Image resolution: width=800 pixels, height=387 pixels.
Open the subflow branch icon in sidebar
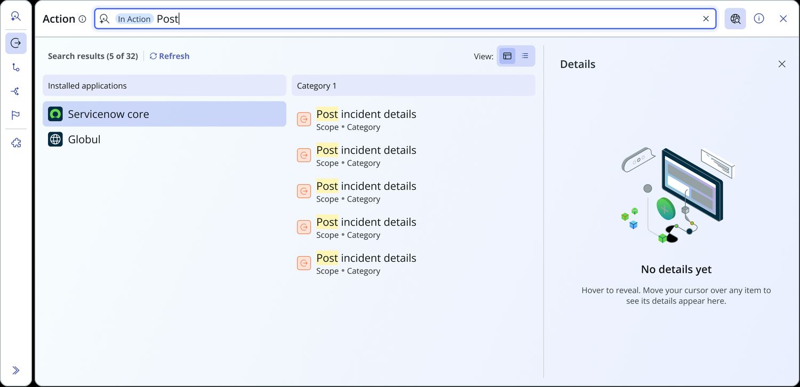click(x=16, y=91)
